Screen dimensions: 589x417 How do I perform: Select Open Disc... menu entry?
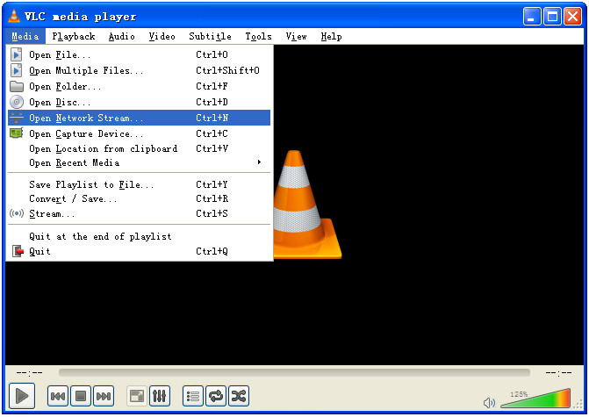(139, 102)
